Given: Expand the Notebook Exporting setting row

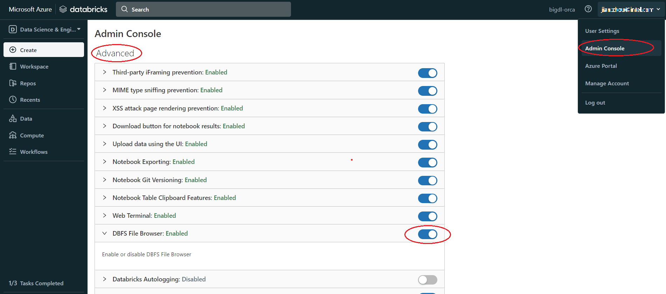Looking at the screenshot, I should click(104, 162).
